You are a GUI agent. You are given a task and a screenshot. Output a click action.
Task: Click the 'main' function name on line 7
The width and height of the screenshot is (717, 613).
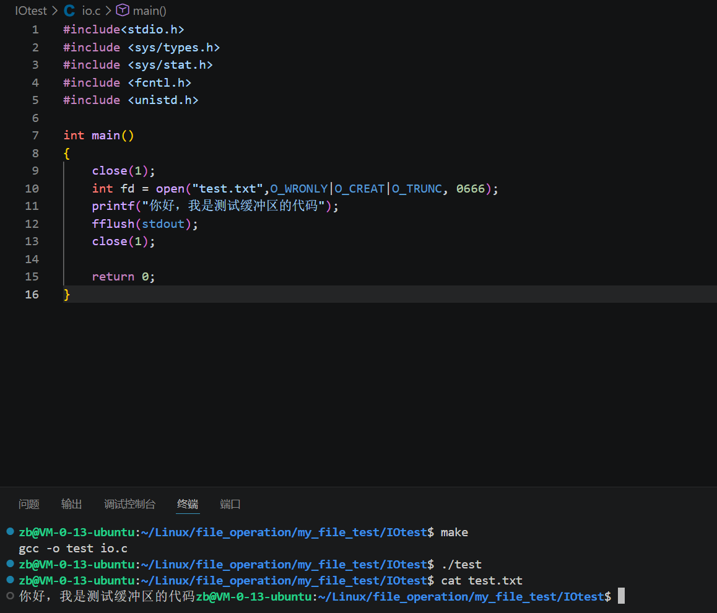(106, 136)
